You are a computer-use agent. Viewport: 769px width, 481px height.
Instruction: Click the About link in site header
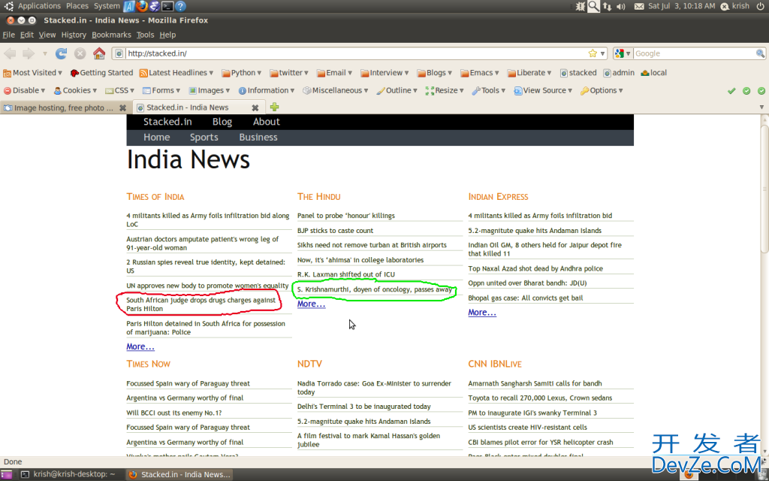267,122
